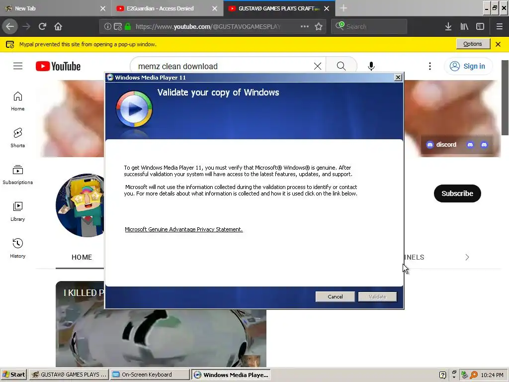The width and height of the screenshot is (509, 382).
Task: Dismiss the popup-blocked notification bar
Action: pyautogui.click(x=498, y=44)
